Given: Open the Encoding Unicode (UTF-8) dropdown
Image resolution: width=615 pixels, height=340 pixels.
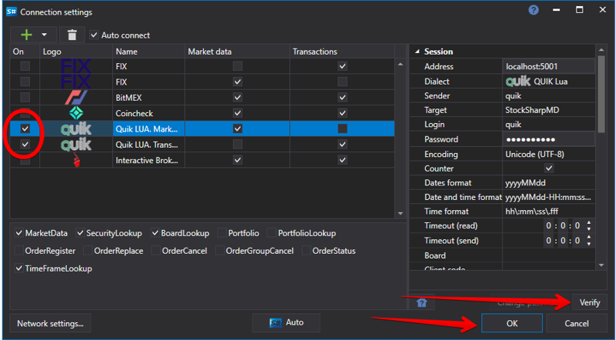Looking at the screenshot, I should coord(549,154).
